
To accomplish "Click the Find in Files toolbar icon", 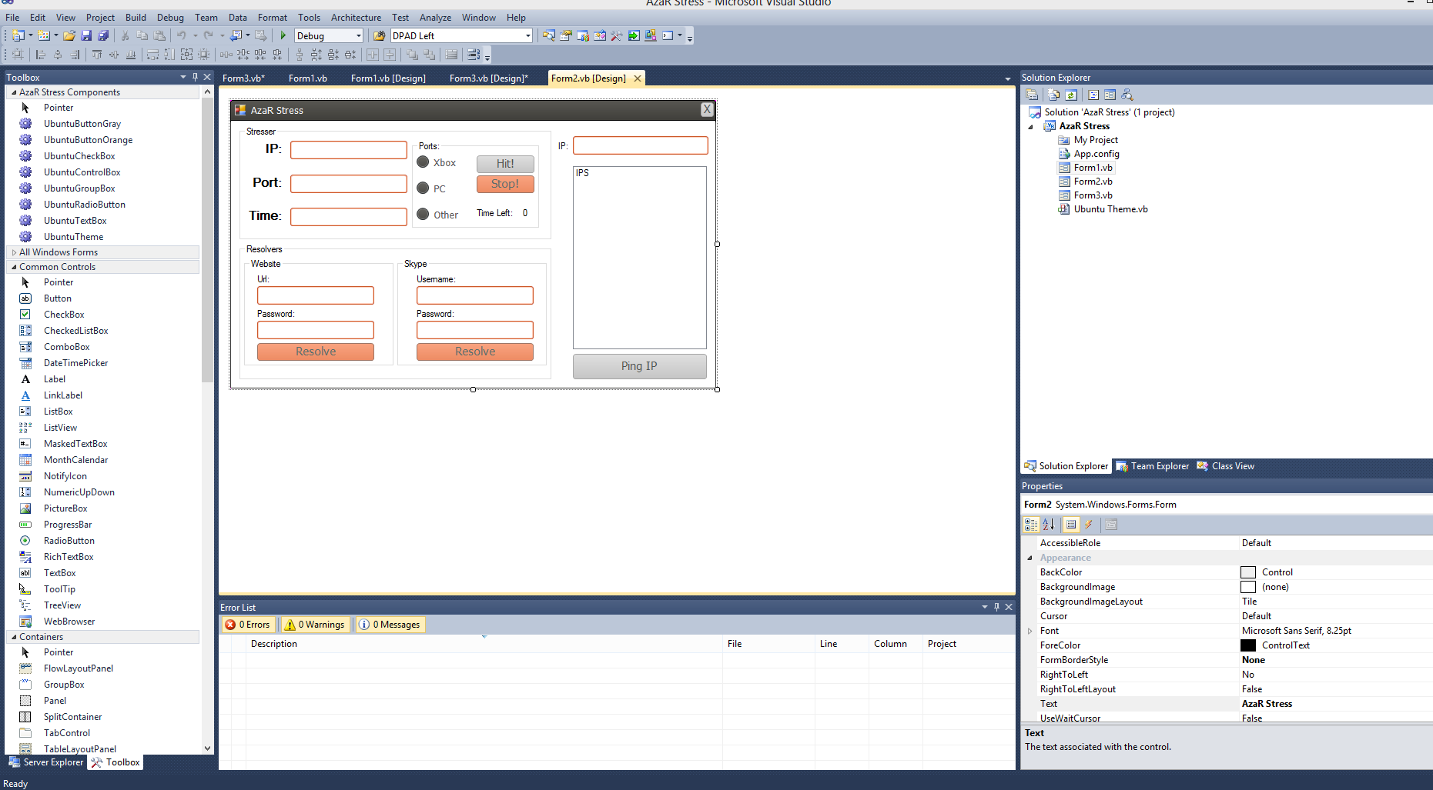I will 379,35.
